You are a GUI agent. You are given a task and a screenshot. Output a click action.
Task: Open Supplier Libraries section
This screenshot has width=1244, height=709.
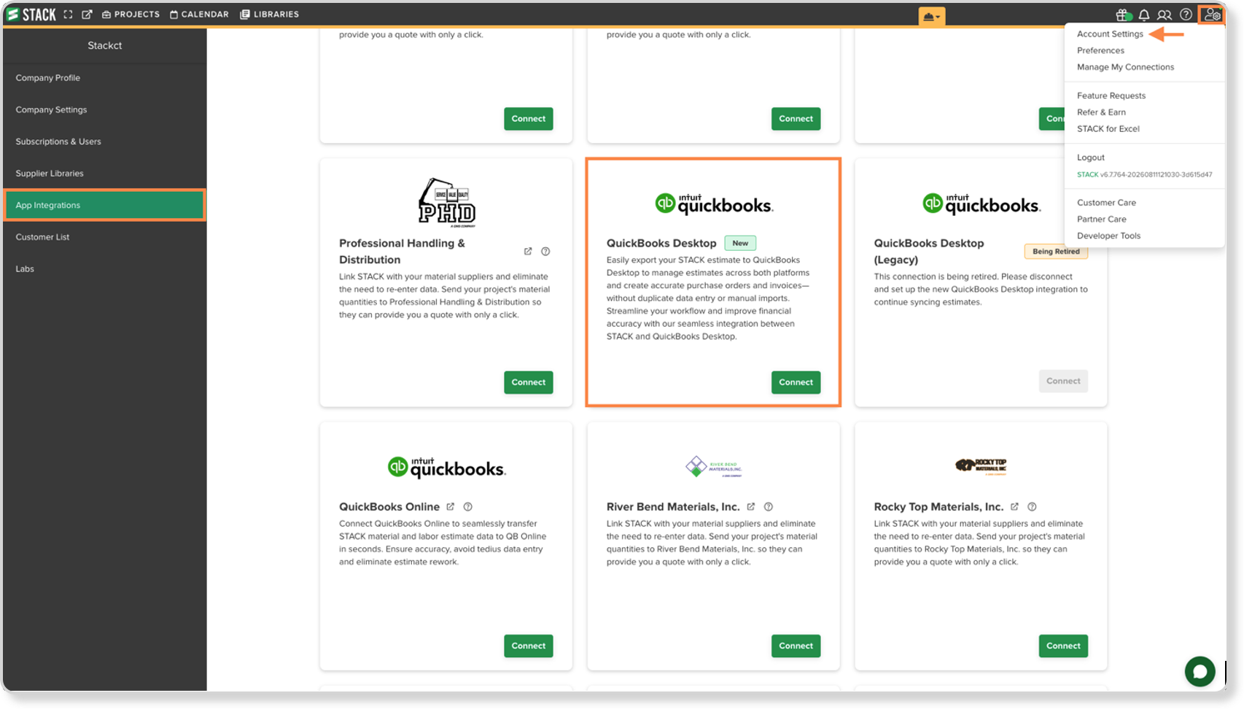[105, 174]
